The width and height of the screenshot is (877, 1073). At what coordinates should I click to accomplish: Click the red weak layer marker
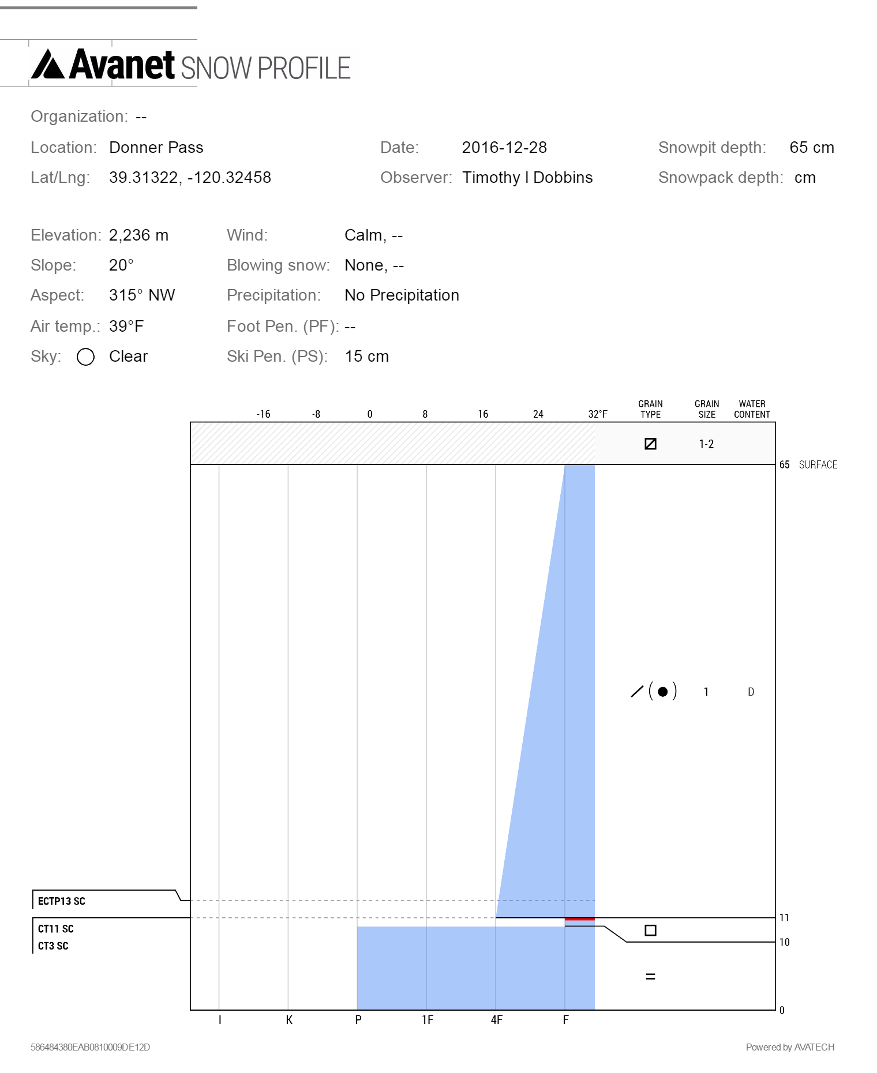click(x=579, y=919)
